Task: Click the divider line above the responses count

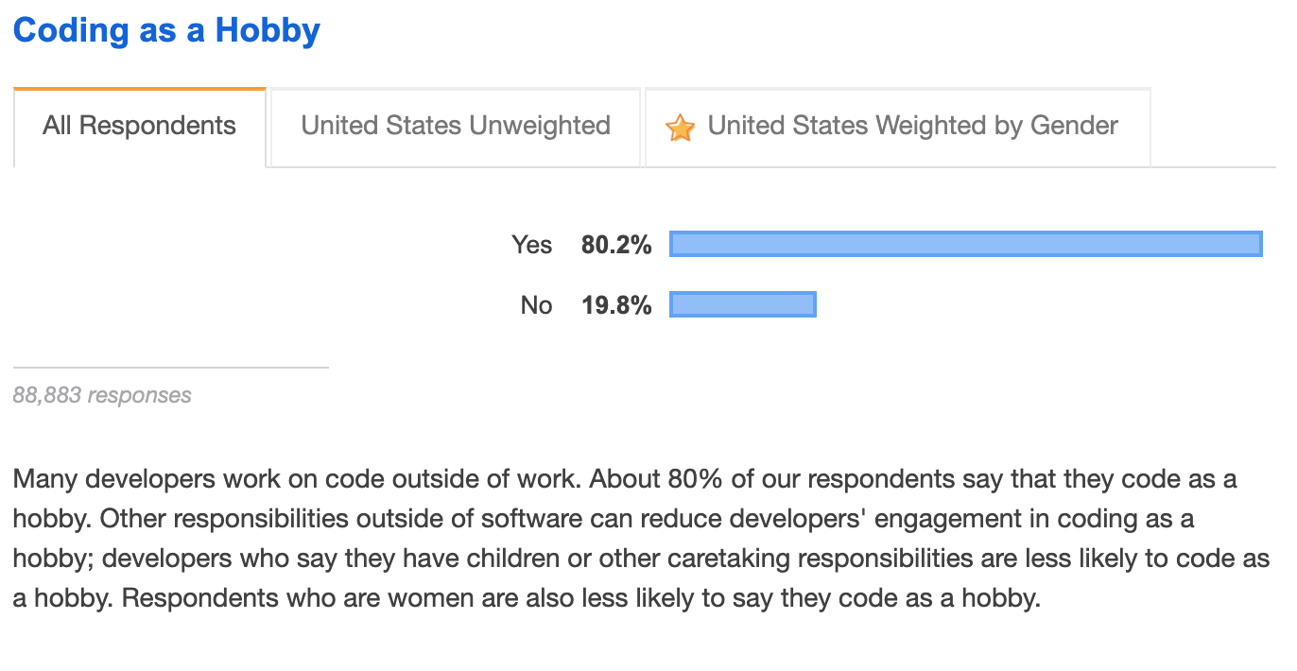Action: (170, 367)
